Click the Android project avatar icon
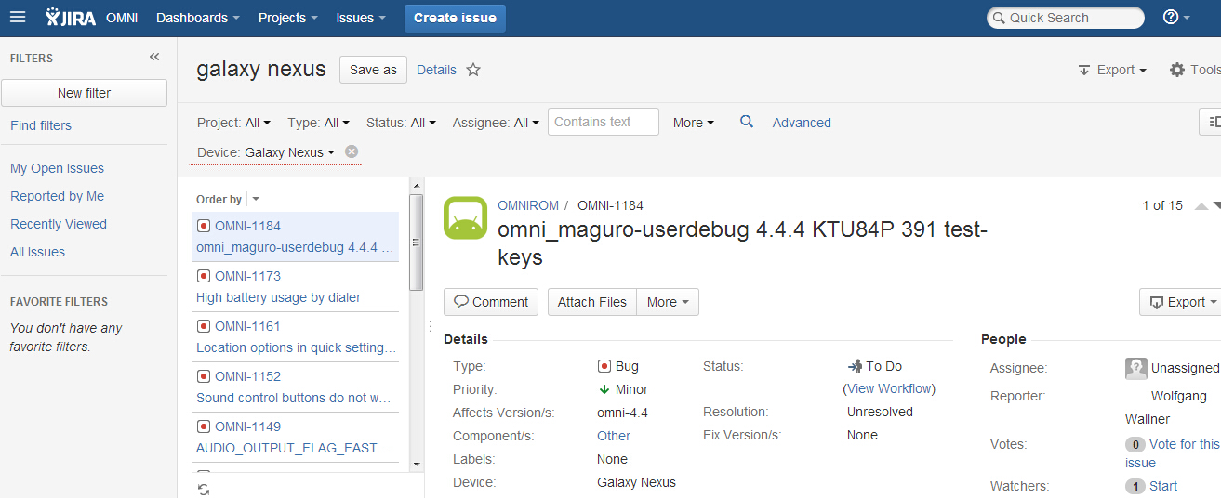1221x498 pixels. tap(466, 218)
